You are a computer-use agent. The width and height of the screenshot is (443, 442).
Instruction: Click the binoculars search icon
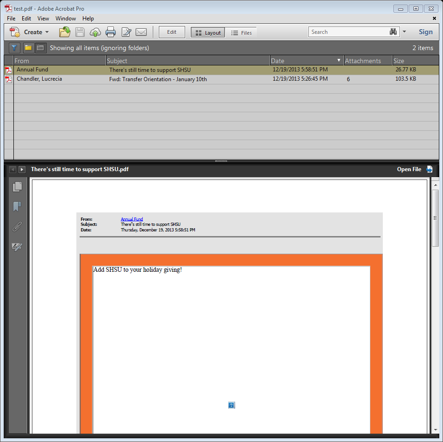point(393,32)
